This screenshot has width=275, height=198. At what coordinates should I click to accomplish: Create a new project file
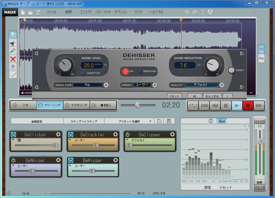[x=23, y=12]
